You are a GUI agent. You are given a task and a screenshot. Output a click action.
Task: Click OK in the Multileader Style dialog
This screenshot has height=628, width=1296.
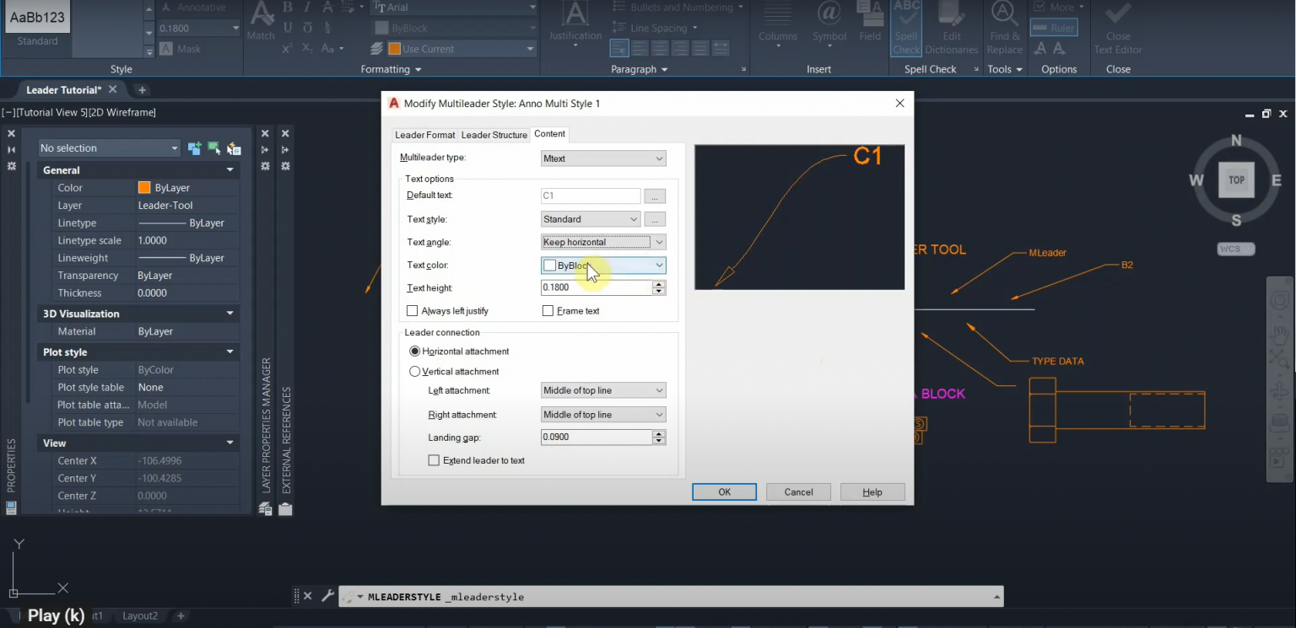pos(723,491)
